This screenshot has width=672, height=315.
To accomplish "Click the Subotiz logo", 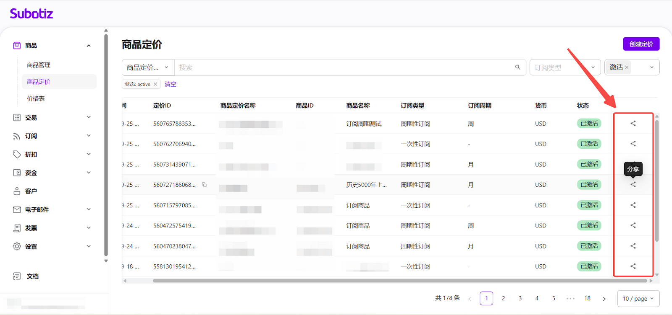I will pyautogui.click(x=31, y=14).
